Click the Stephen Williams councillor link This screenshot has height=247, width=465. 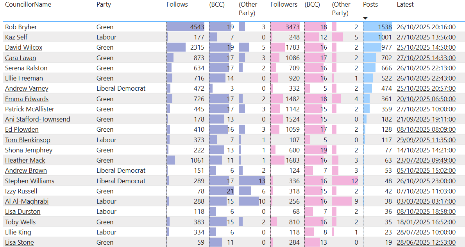point(30,181)
